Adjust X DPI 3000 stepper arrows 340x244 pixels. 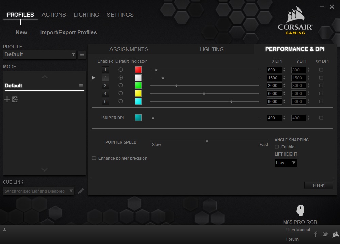[x=284, y=85]
